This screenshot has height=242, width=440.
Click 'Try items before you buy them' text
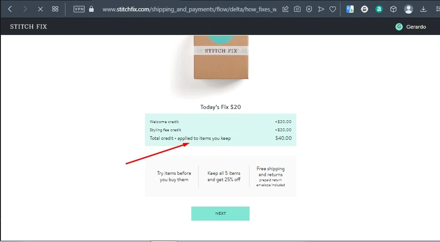[174, 176]
